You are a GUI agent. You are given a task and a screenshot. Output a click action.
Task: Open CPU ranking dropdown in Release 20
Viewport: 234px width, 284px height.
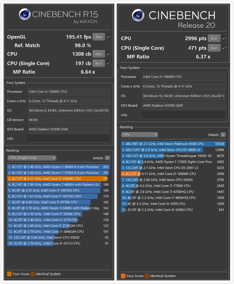pos(139,135)
